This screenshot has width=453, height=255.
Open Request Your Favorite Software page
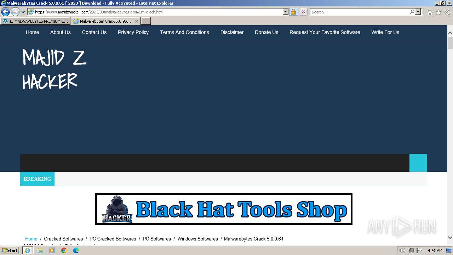pos(325,32)
